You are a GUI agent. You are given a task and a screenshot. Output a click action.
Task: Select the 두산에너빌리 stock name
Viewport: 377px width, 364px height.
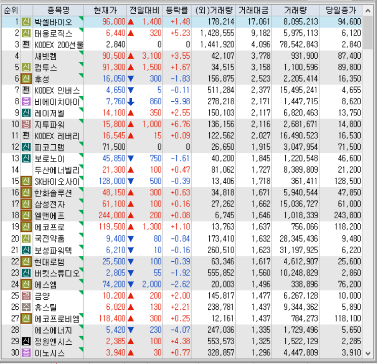pyautogui.click(x=57, y=170)
